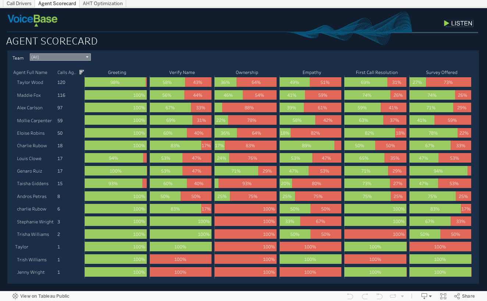
Task: Select agent name Mollie Carpenter
Action: (34, 121)
